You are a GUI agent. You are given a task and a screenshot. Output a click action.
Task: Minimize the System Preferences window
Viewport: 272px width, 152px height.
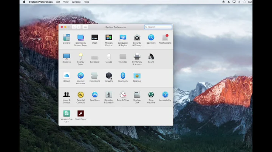(x=65, y=27)
